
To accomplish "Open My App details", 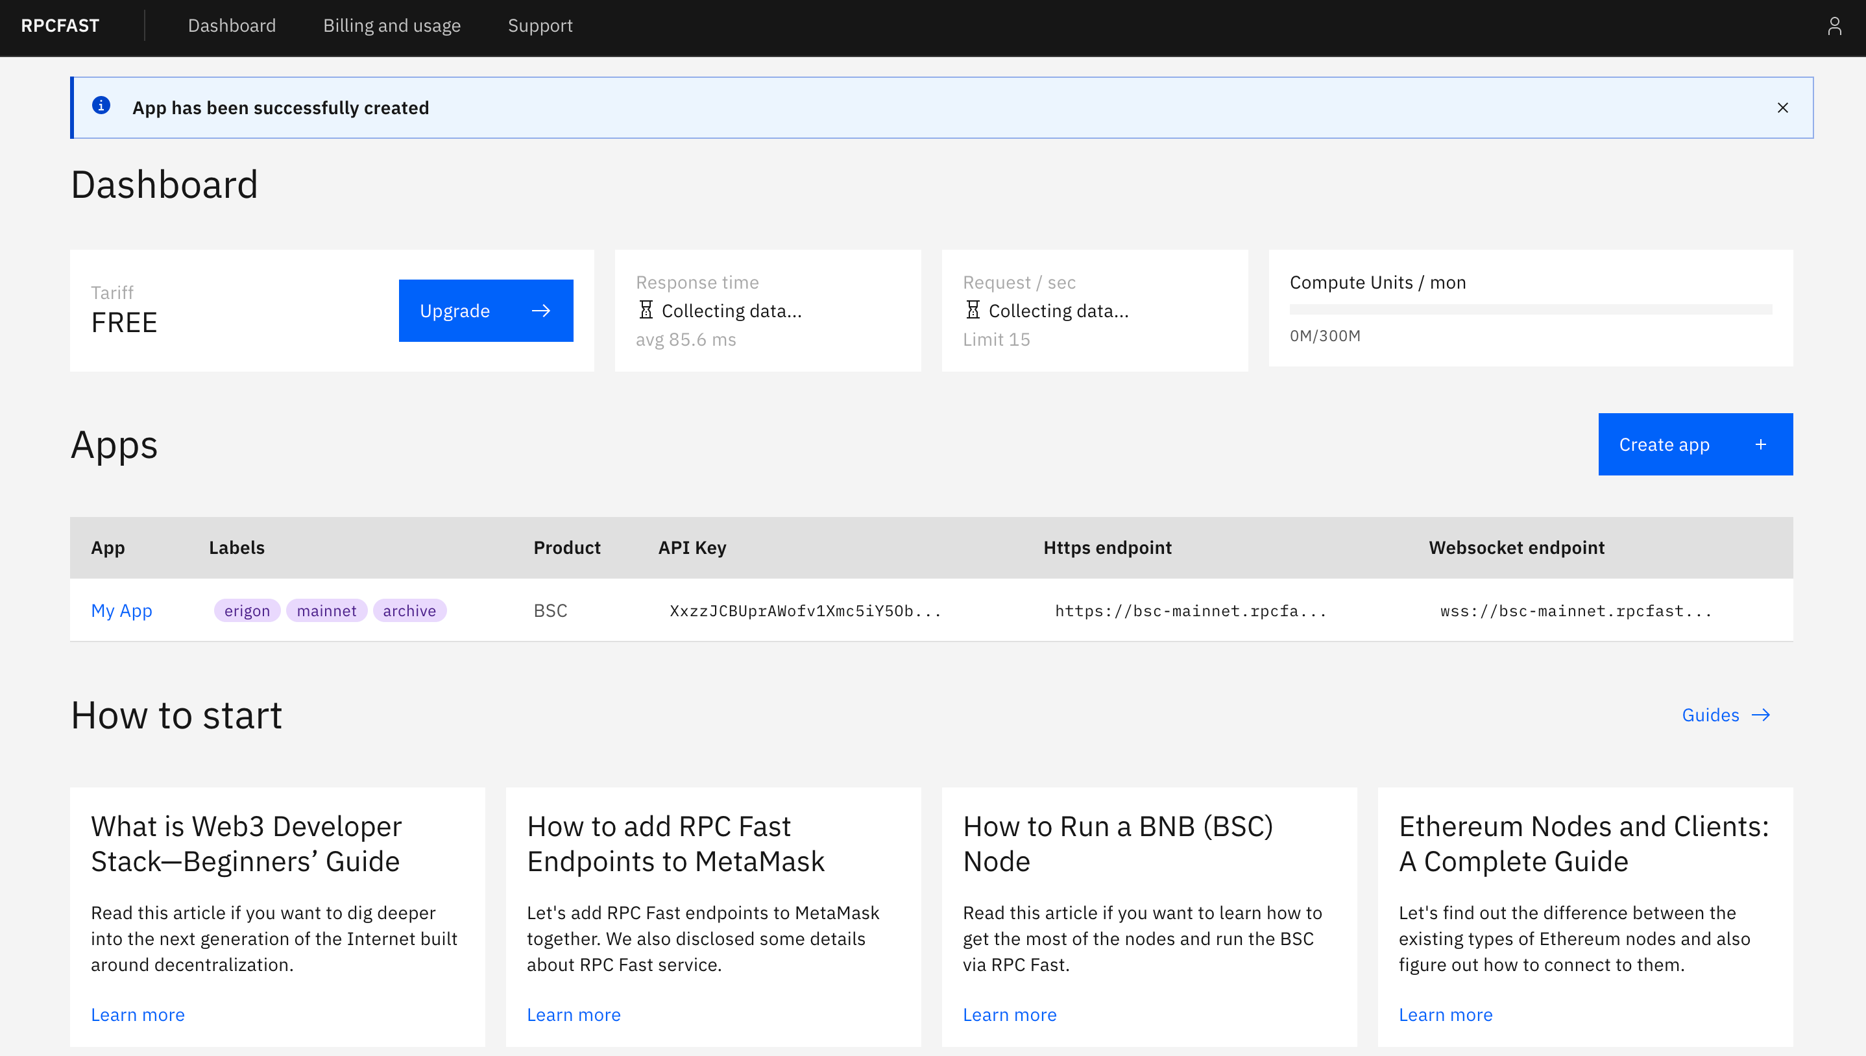I will click(121, 610).
